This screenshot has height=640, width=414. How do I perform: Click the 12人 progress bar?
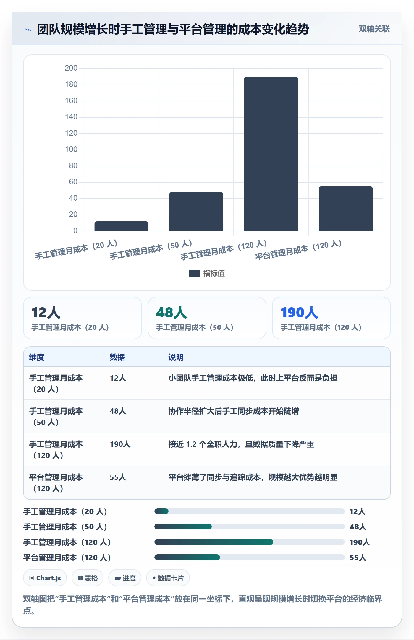[x=249, y=511]
